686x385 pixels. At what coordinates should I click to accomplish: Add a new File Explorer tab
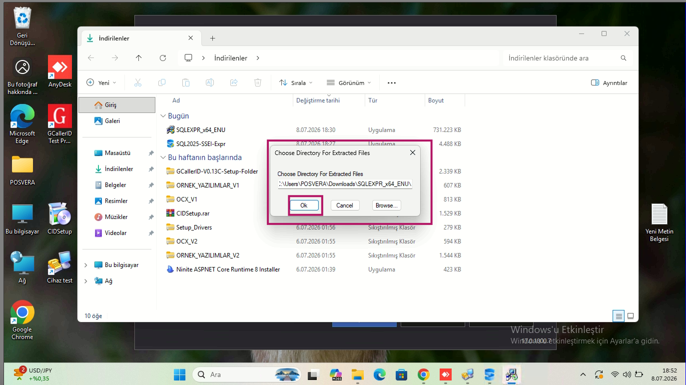point(212,38)
